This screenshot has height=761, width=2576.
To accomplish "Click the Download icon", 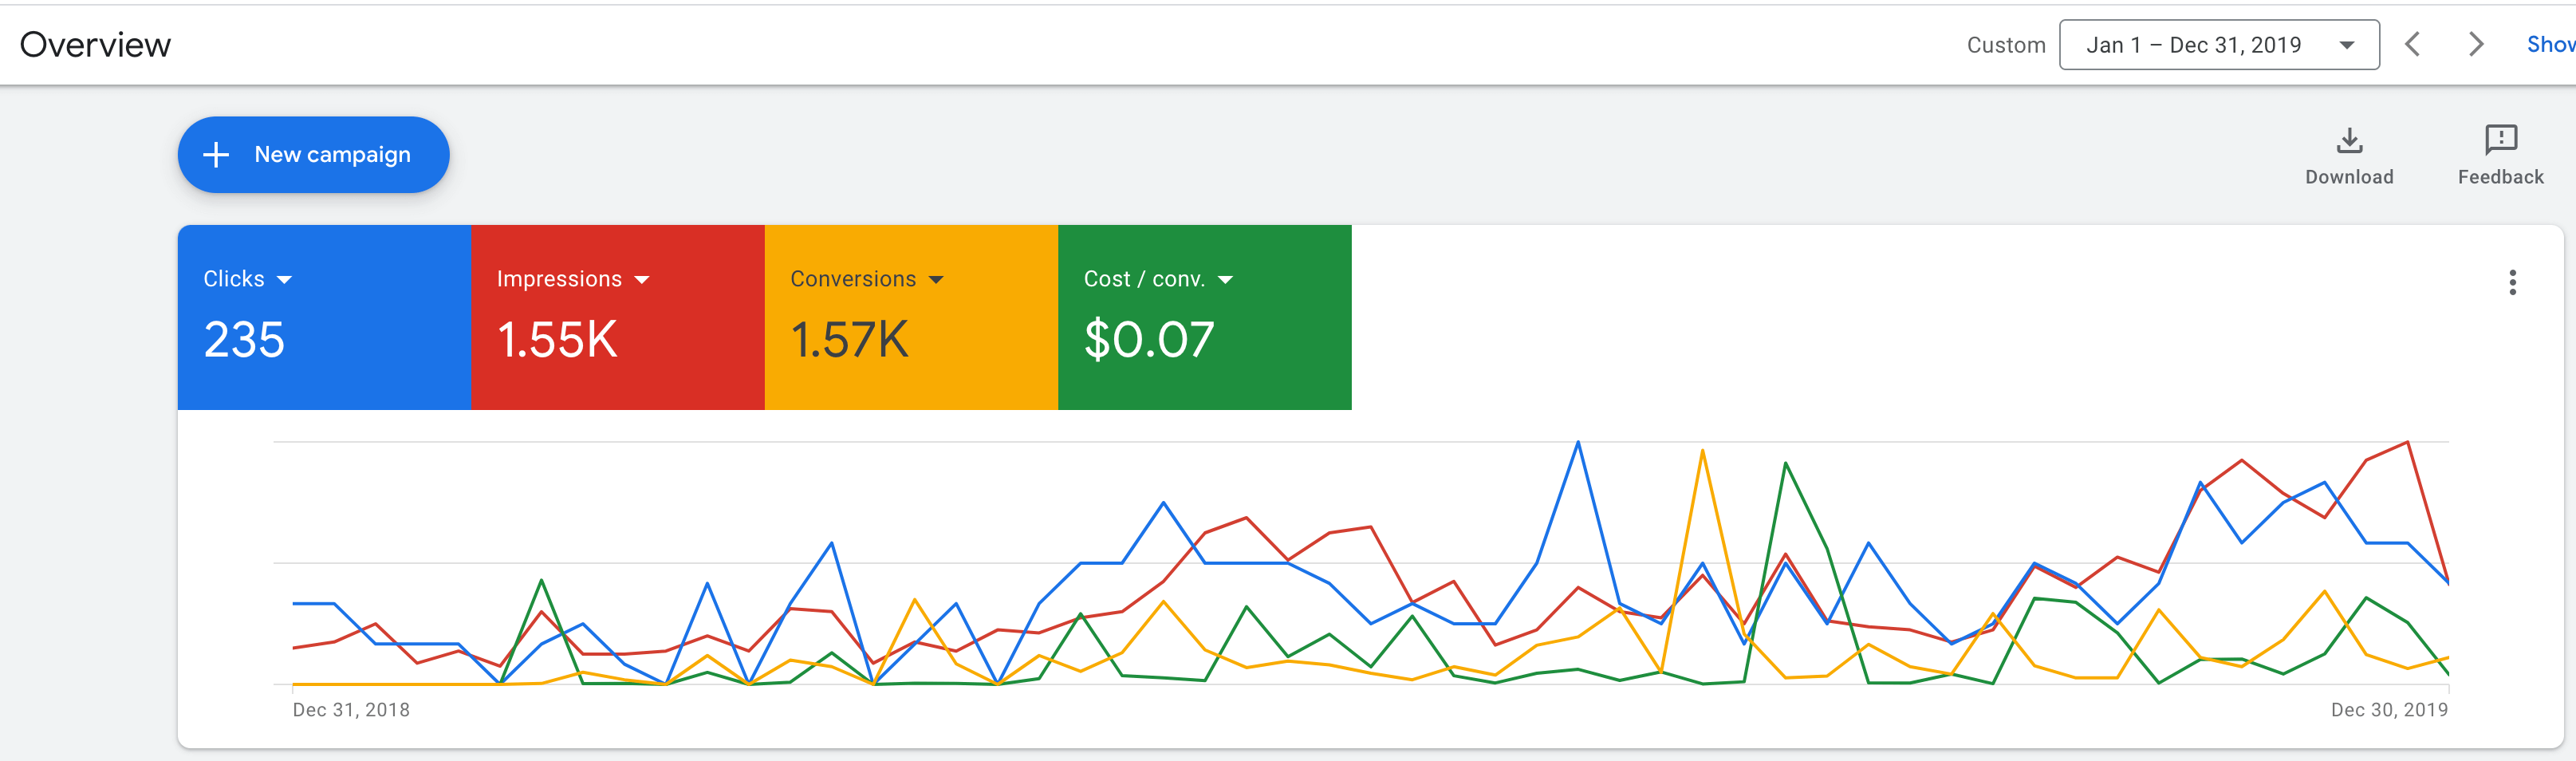I will click(x=2348, y=141).
